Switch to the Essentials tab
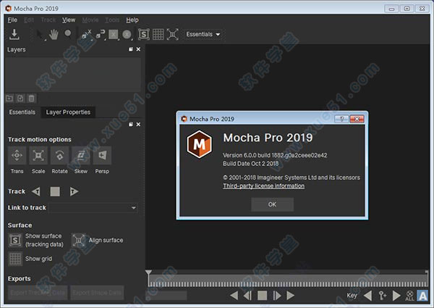 [22, 112]
